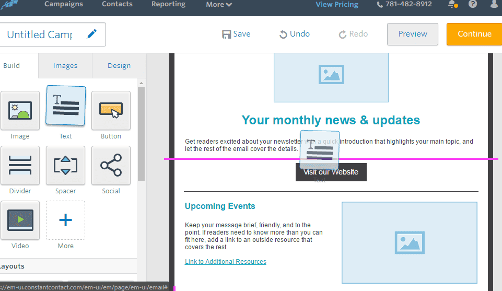Select the Social block icon
This screenshot has width=502, height=291.
click(111, 166)
